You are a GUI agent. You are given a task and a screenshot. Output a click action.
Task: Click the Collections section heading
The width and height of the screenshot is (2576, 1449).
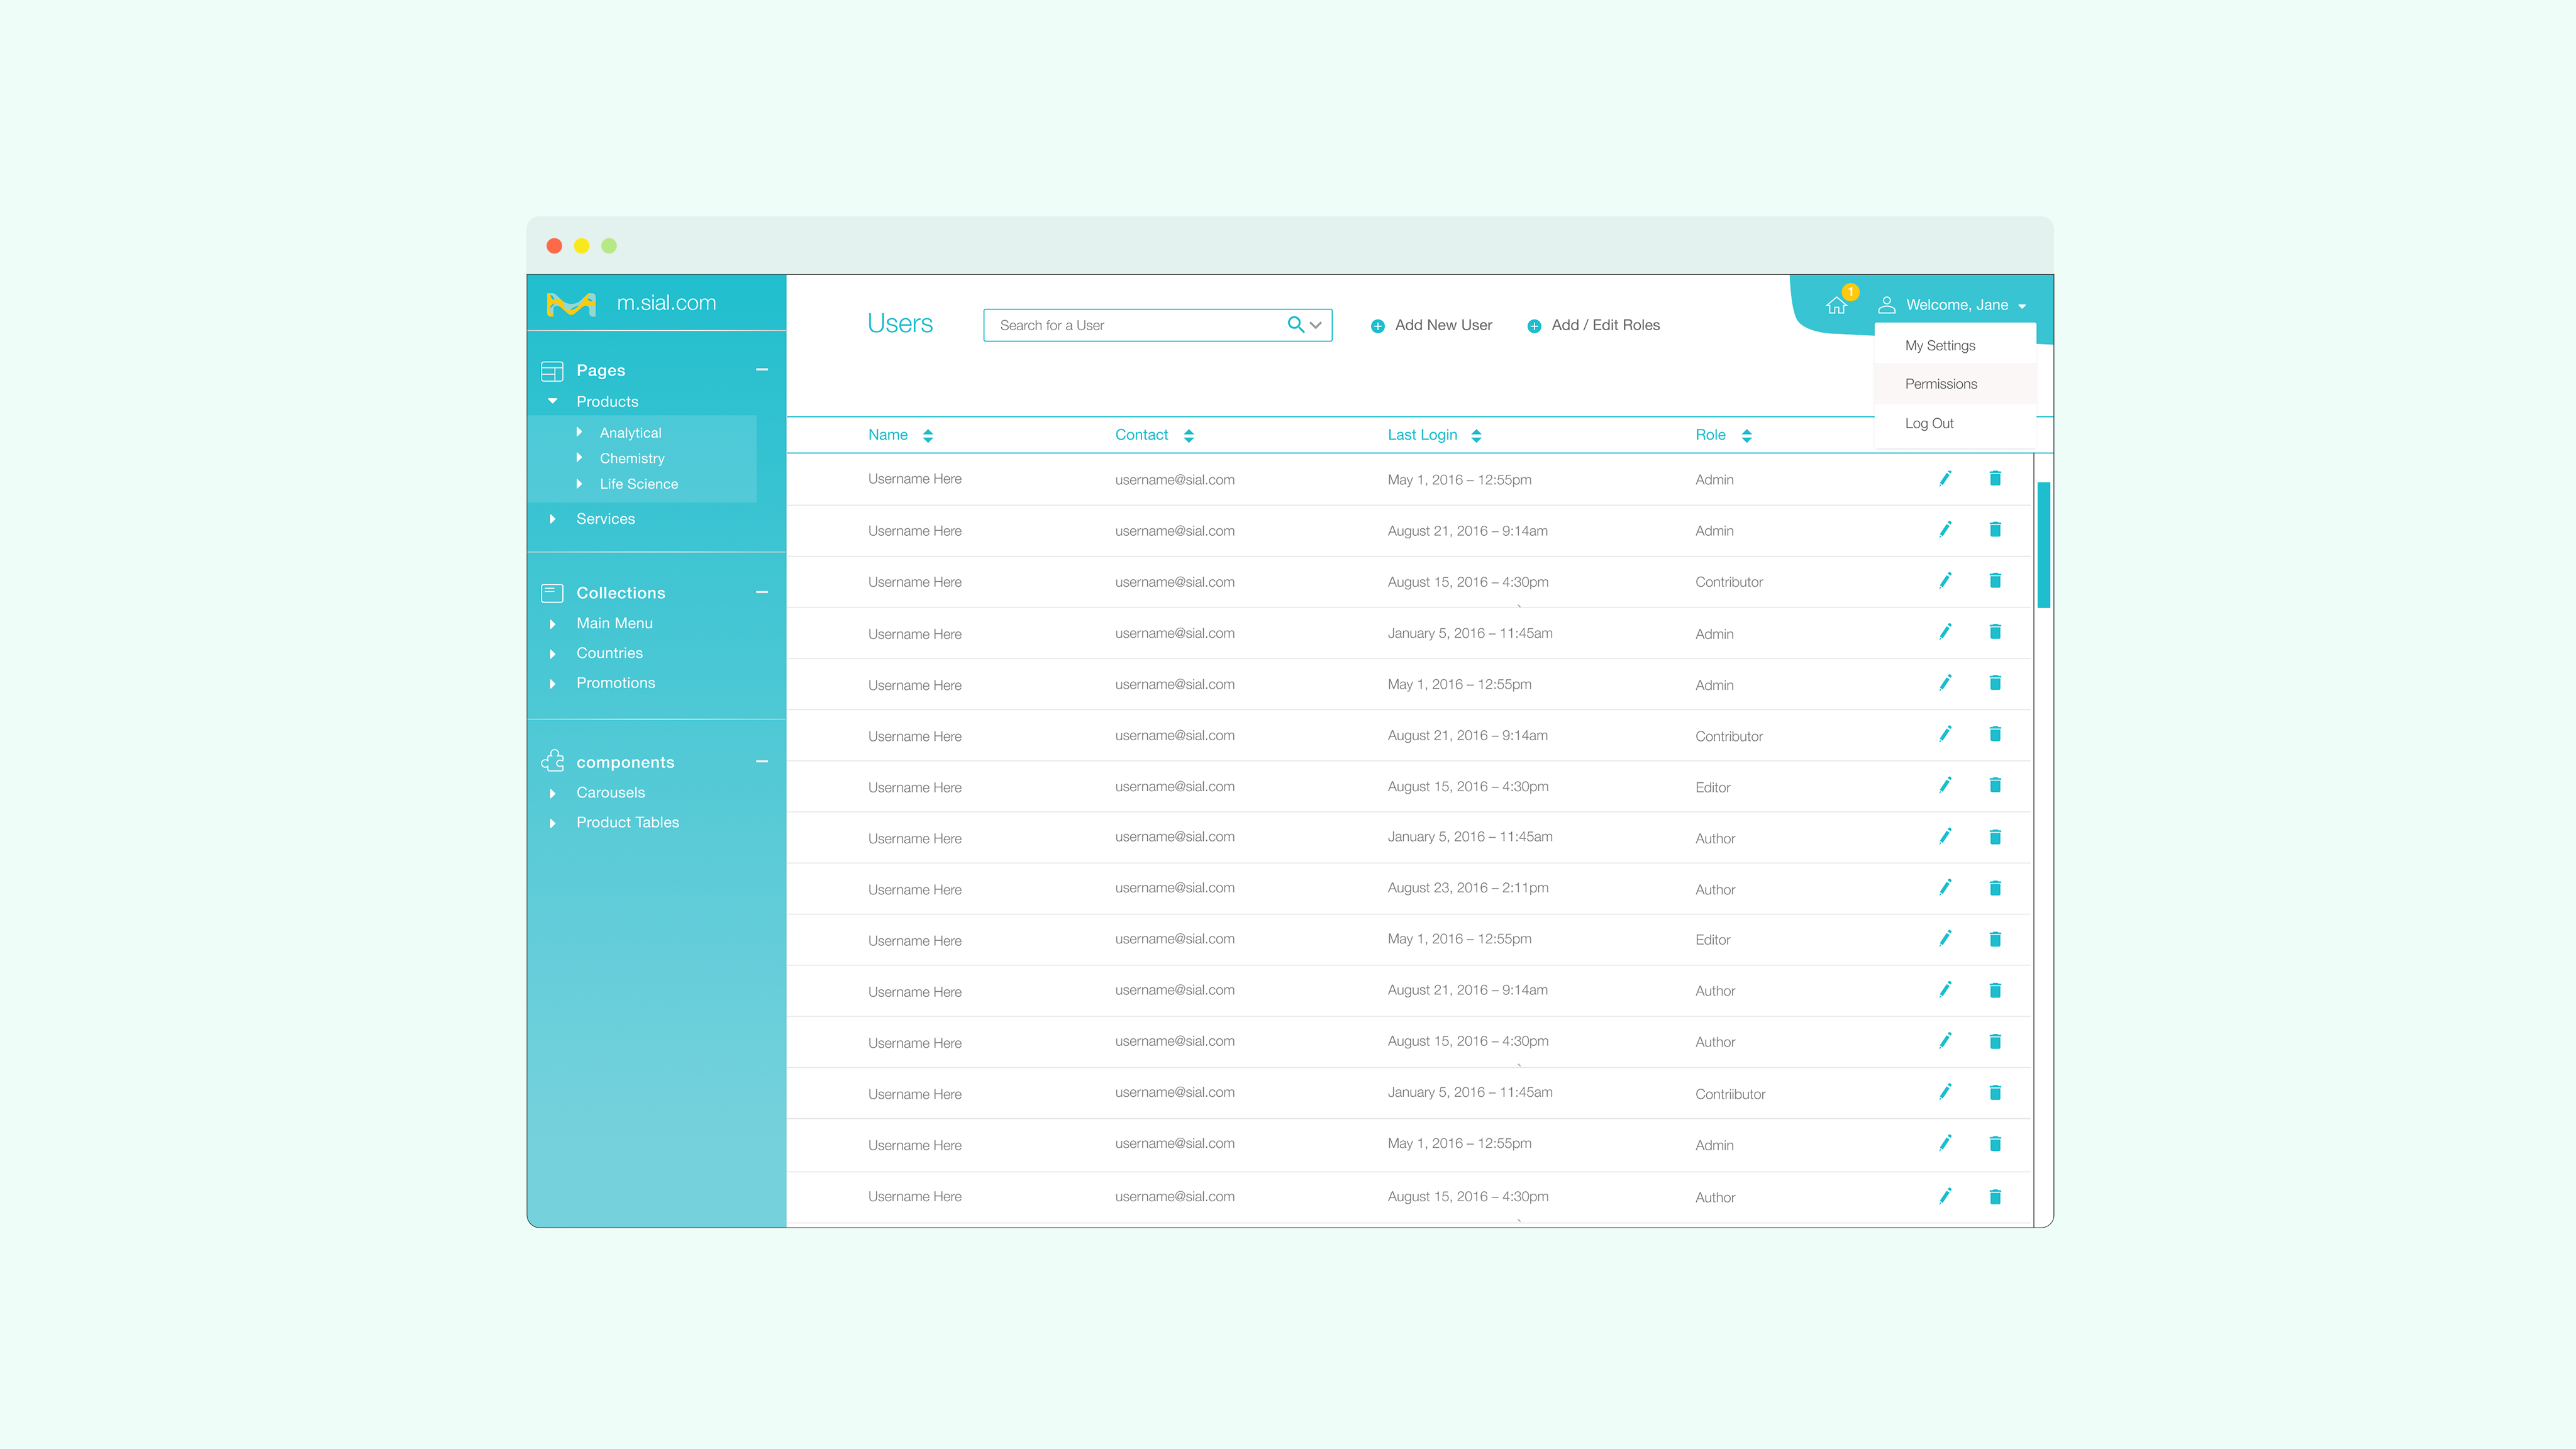pos(621,593)
